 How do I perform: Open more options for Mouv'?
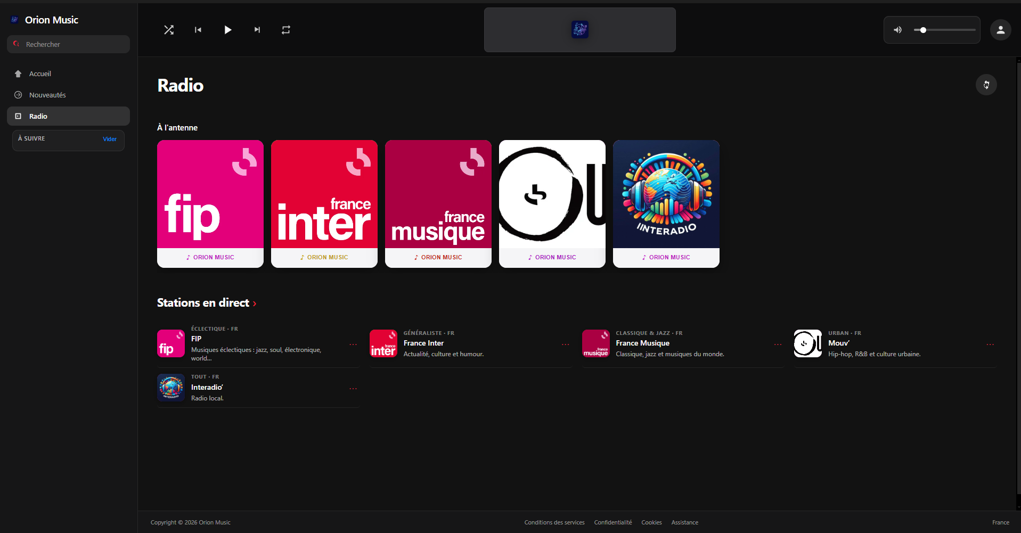[x=990, y=345]
